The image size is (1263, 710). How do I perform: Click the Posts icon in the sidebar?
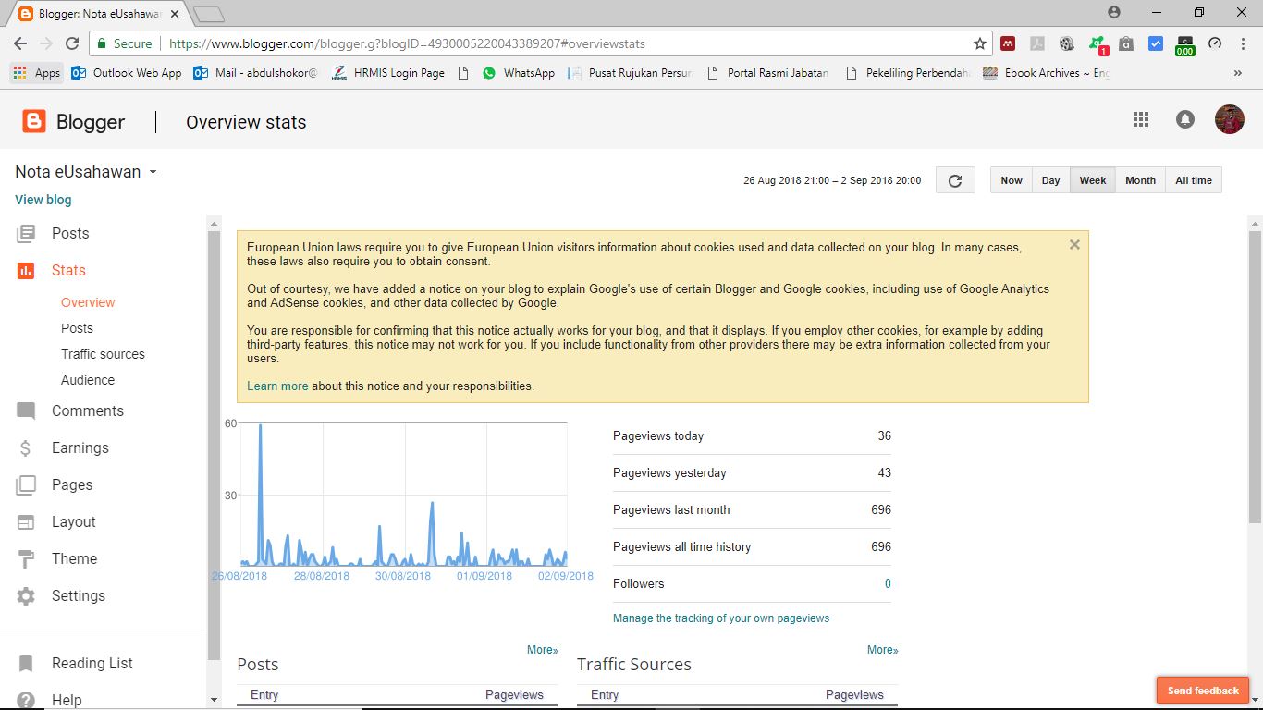click(26, 234)
